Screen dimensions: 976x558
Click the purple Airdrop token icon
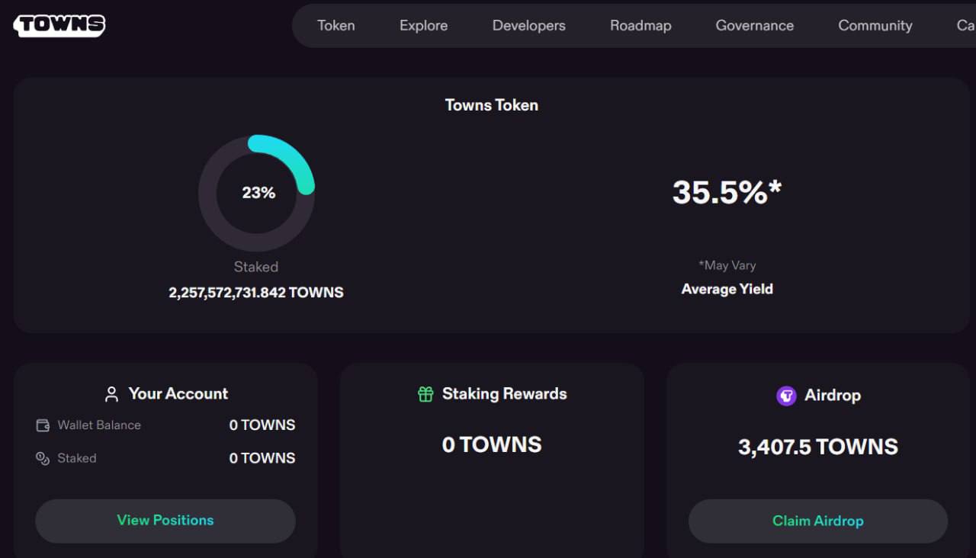[x=786, y=396]
